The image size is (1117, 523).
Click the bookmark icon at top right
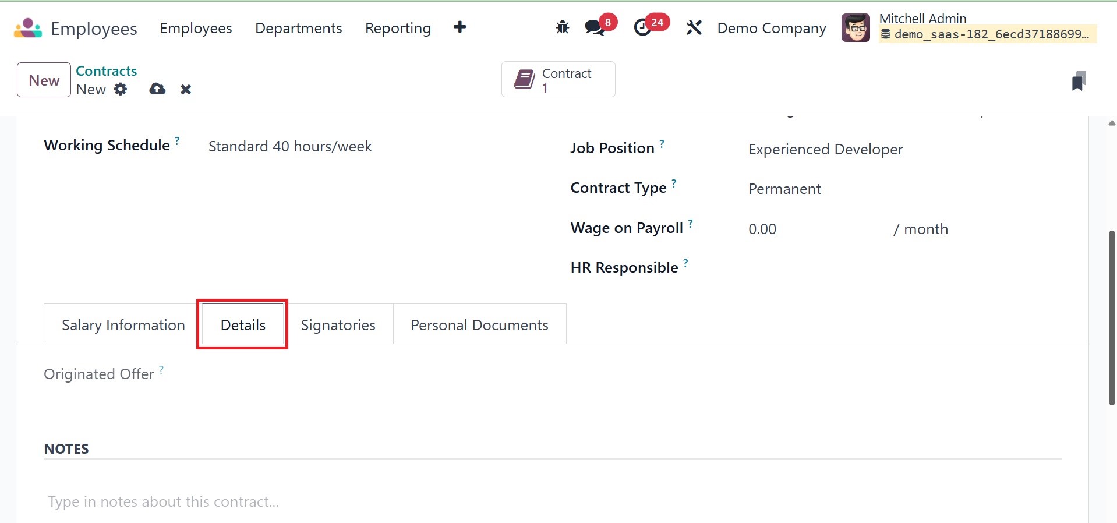pos(1078,81)
